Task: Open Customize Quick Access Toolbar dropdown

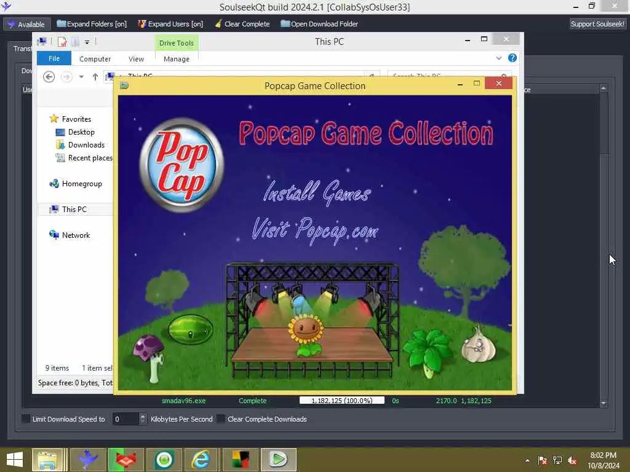Action: pos(87,42)
